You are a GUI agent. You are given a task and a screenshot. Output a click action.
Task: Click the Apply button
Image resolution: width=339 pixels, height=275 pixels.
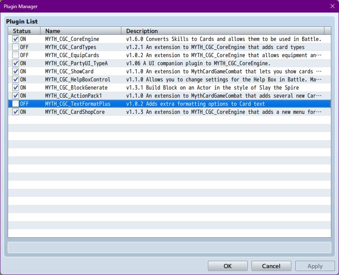click(315, 266)
